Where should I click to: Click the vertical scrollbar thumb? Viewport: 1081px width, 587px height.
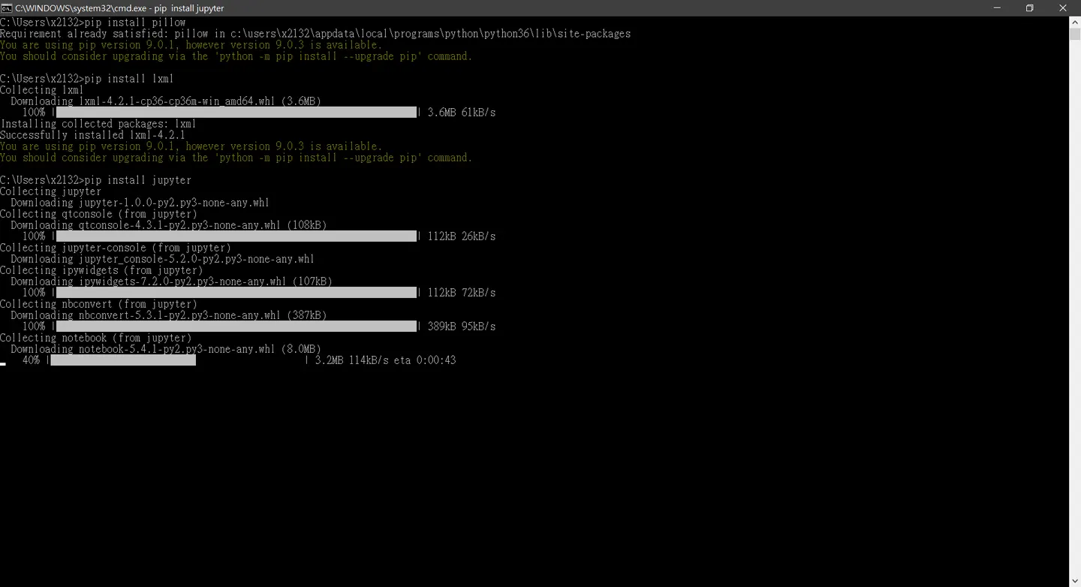tap(1075, 35)
